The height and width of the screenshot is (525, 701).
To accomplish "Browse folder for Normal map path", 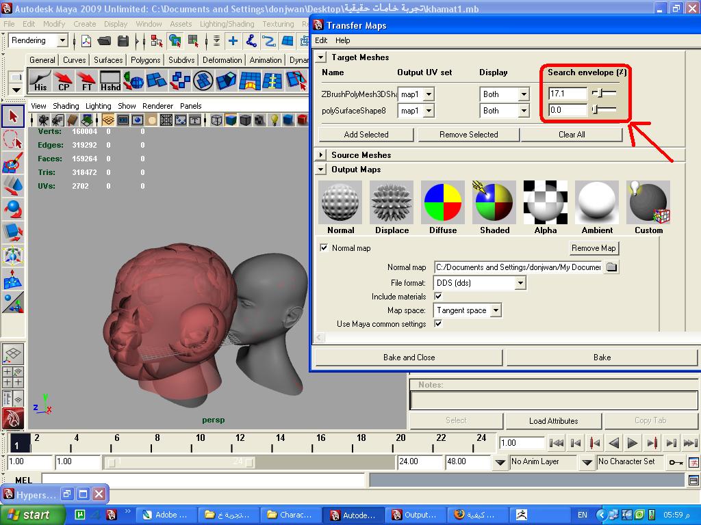I will tap(611, 267).
